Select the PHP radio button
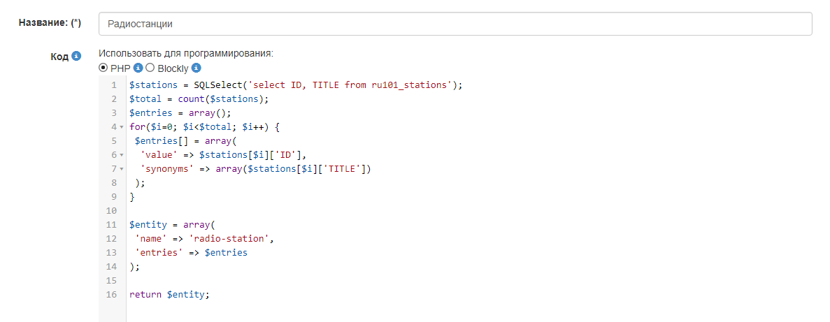Viewport: 830px width, 322px height. 103,68
